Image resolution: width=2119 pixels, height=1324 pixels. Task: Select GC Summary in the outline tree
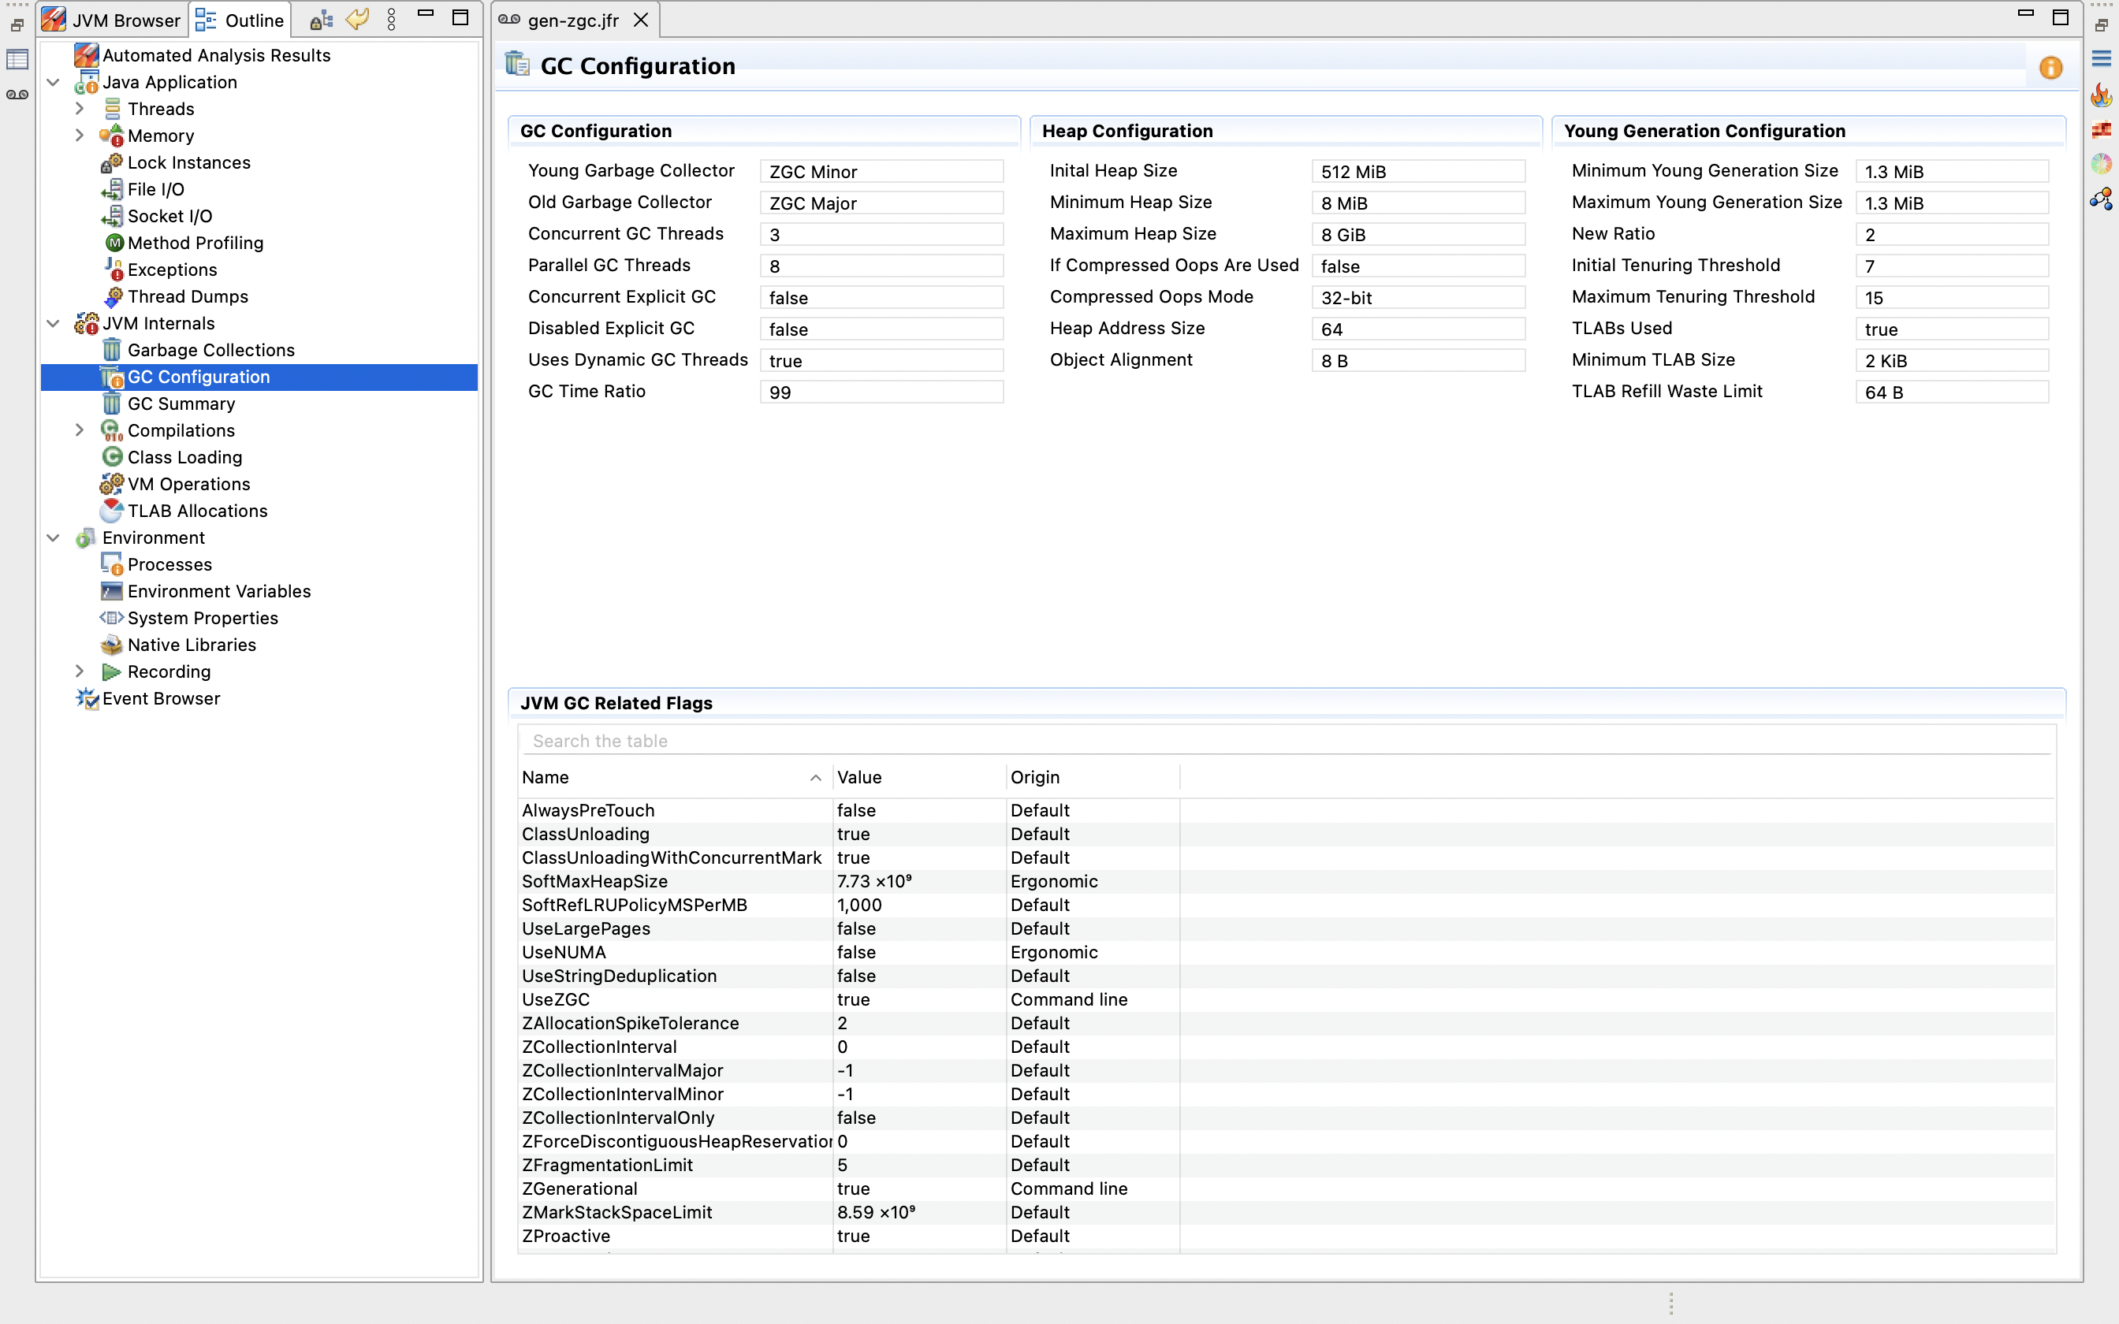(x=181, y=404)
